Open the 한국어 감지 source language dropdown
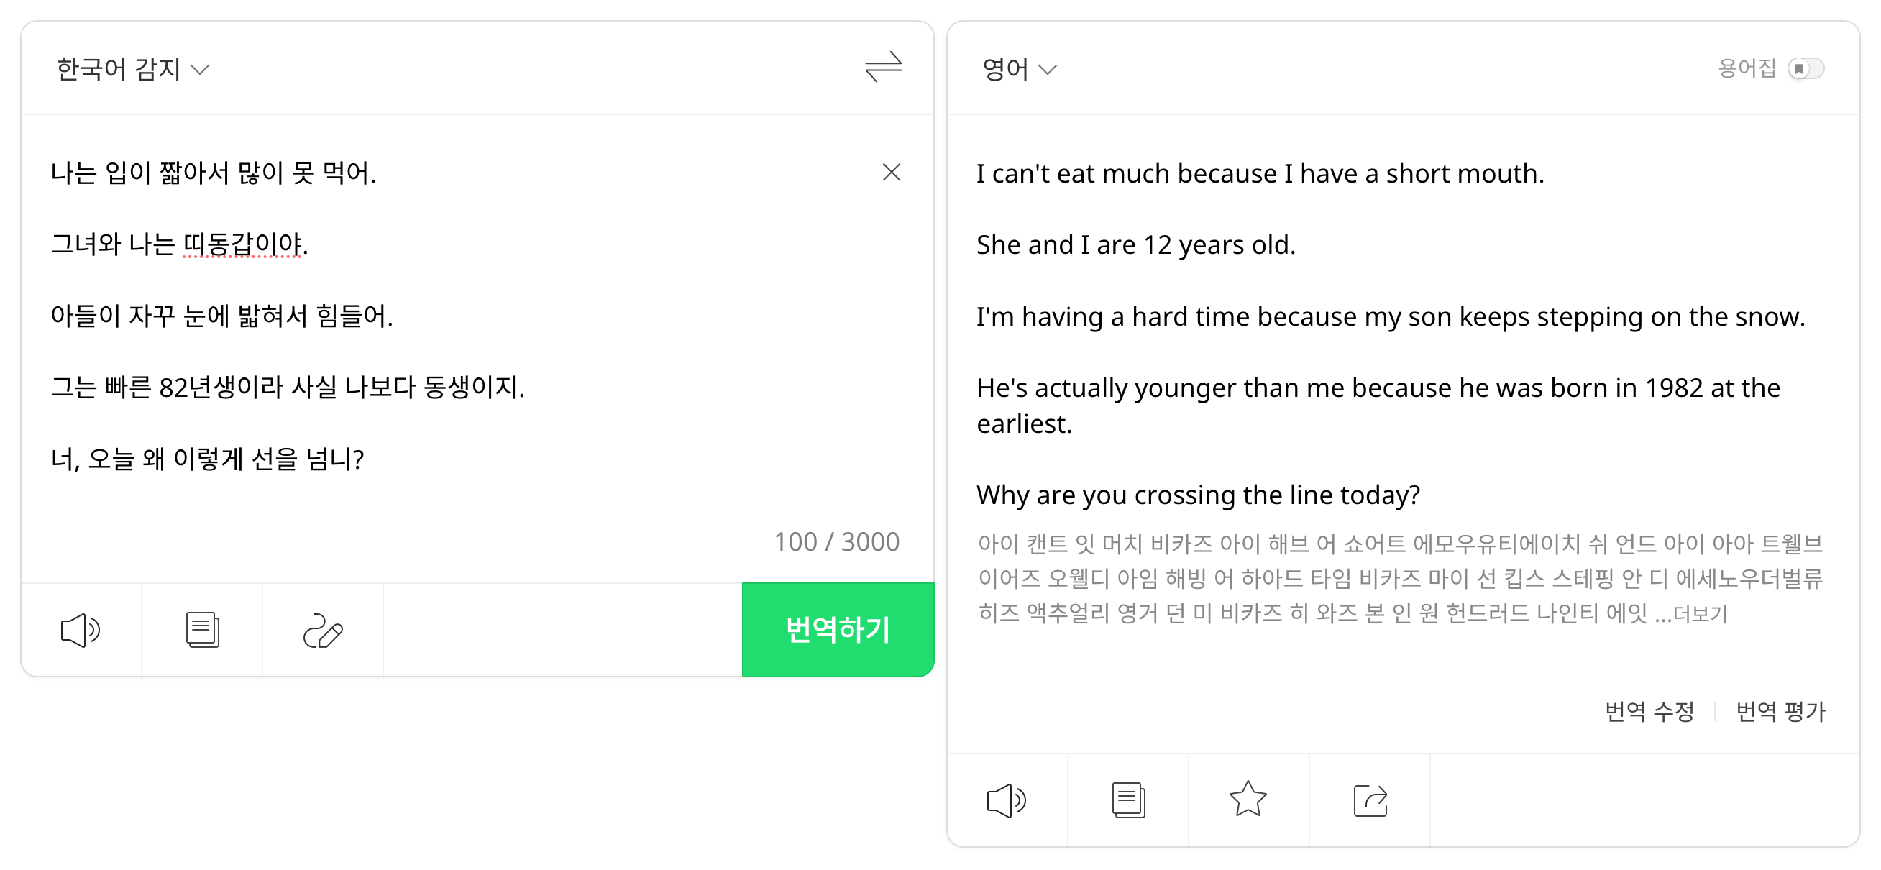 pyautogui.click(x=133, y=70)
